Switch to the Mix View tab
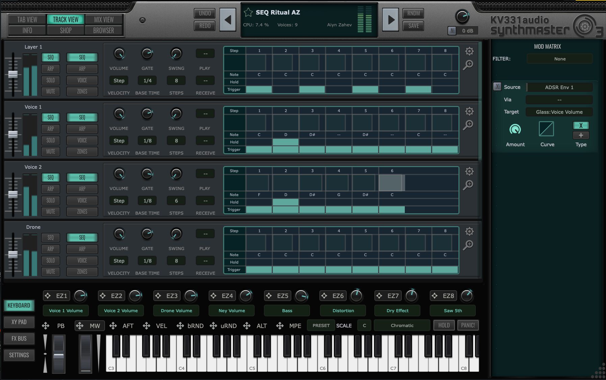This screenshot has height=380, width=606. (x=104, y=20)
